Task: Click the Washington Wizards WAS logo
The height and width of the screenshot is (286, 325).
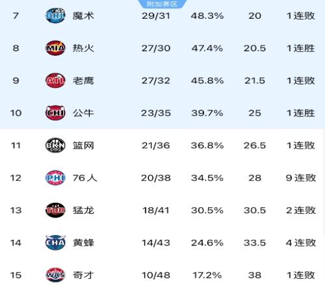Action: point(55,275)
